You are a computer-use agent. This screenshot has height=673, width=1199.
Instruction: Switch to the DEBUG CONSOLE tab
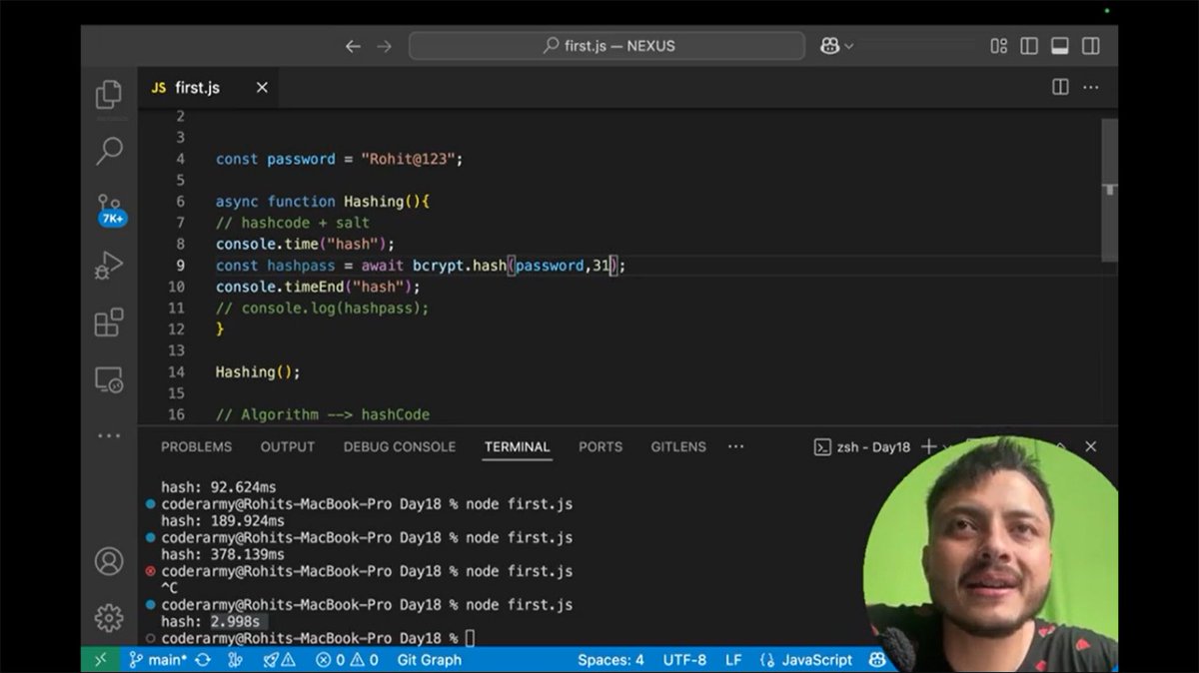pos(400,446)
